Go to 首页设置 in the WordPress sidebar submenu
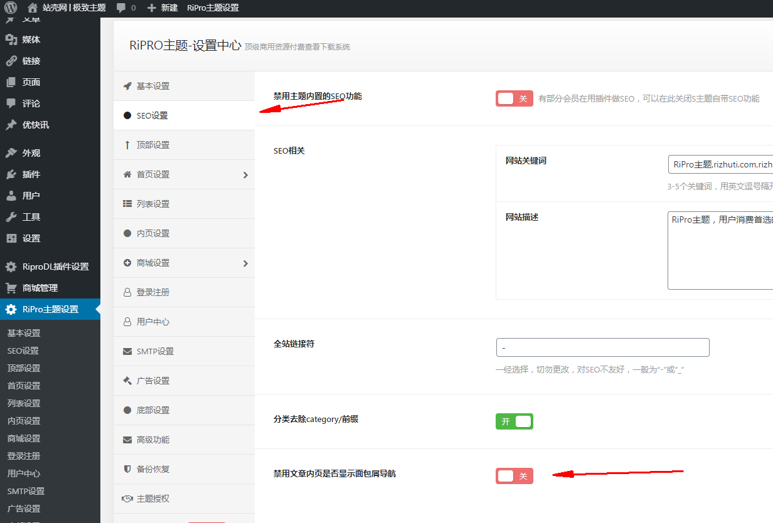This screenshot has width=773, height=523. point(24,386)
